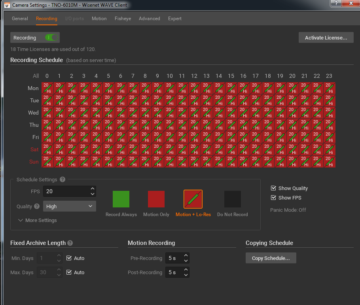The height and width of the screenshot is (305, 360).
Task: Open the Schedule Settings help icon
Action: coord(63,179)
